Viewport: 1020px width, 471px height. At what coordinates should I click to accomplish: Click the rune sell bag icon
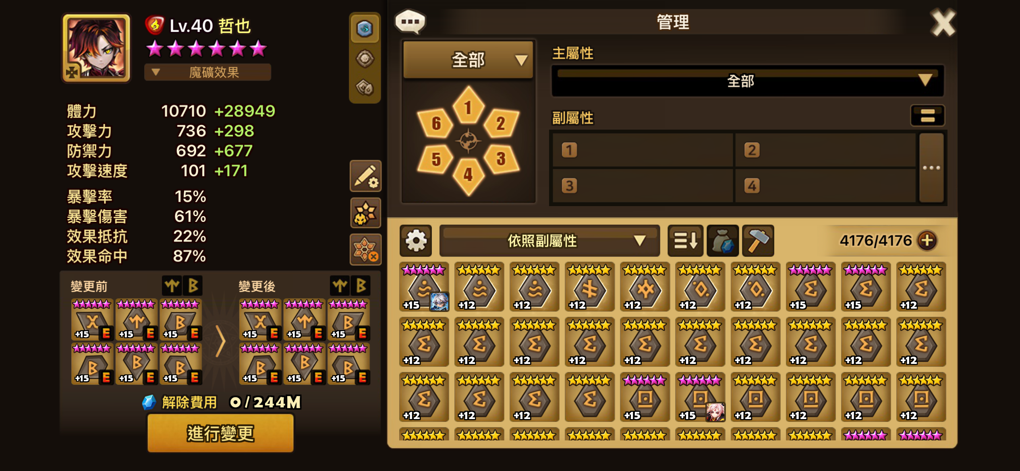(x=723, y=241)
